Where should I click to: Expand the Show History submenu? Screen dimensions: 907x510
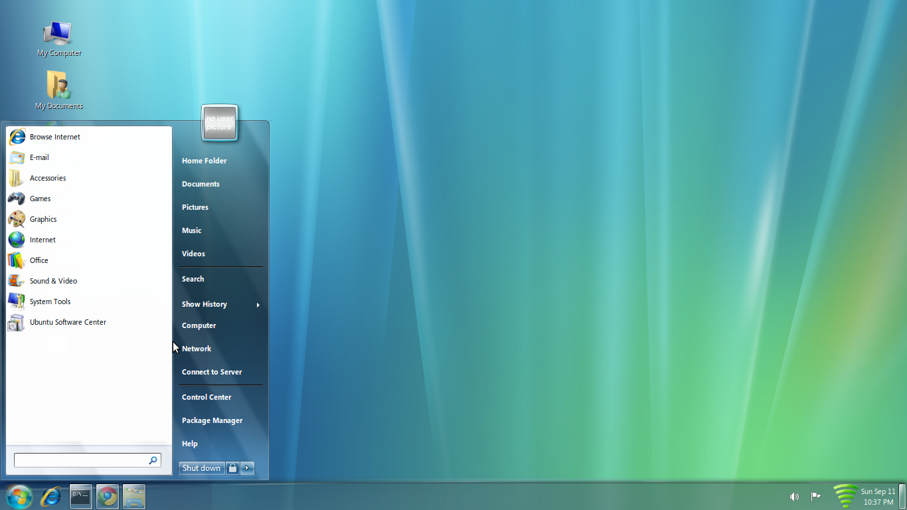pyautogui.click(x=204, y=304)
